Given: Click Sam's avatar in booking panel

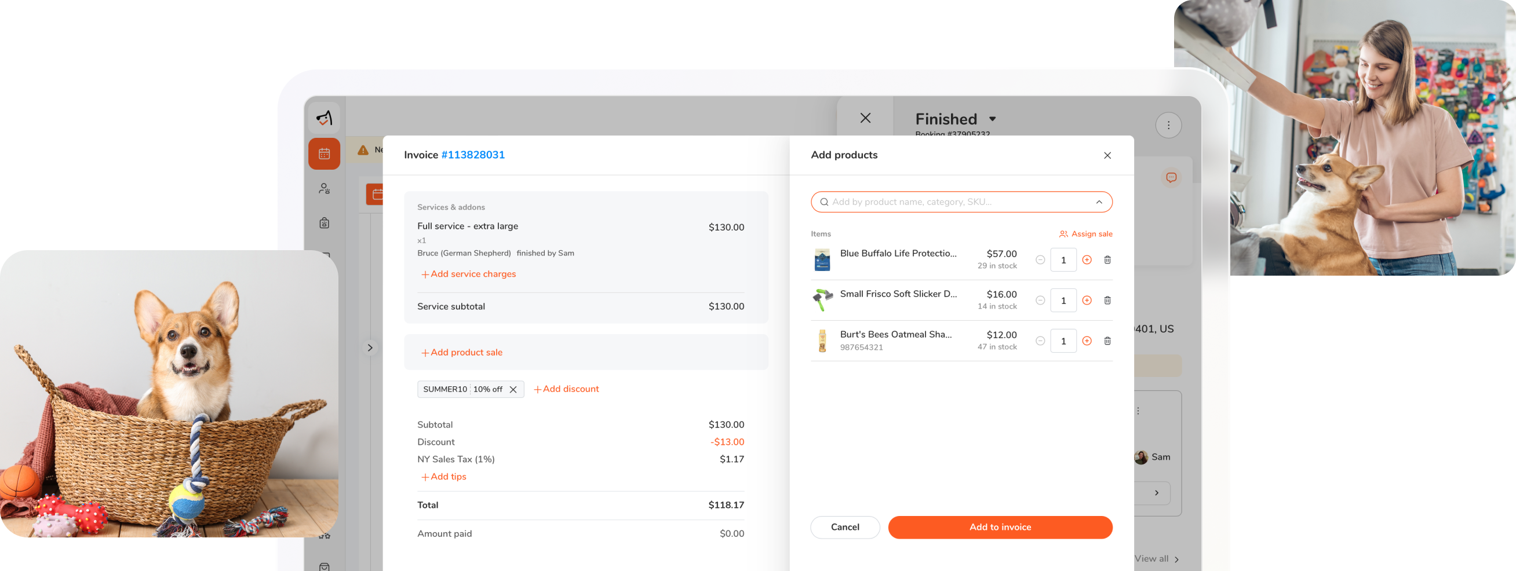Looking at the screenshot, I should pos(1140,457).
